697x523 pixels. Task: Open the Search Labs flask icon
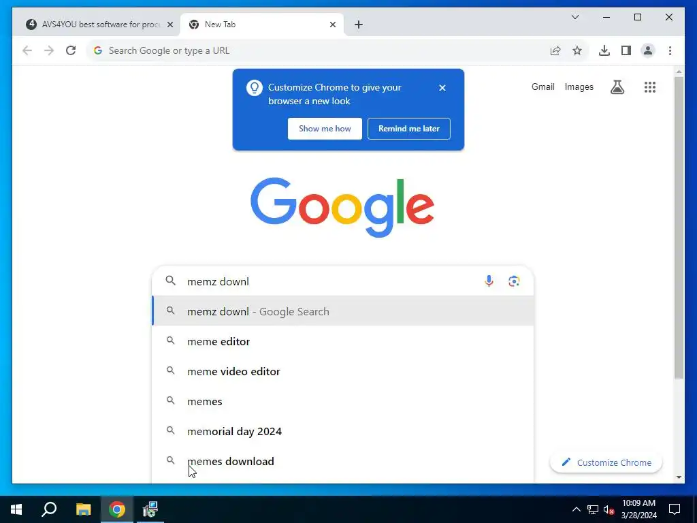click(617, 87)
